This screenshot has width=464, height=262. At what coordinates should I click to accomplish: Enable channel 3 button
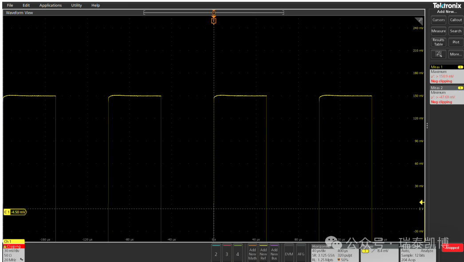point(227,253)
